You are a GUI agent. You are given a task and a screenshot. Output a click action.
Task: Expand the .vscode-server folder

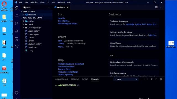coord(24,28)
